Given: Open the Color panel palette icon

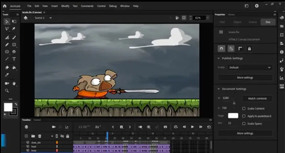Looking at the screenshot, I should tap(282, 17).
